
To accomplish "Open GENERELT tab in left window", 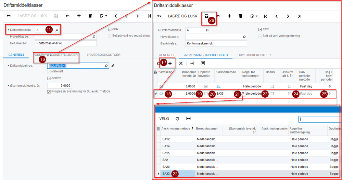I will (16, 55).
